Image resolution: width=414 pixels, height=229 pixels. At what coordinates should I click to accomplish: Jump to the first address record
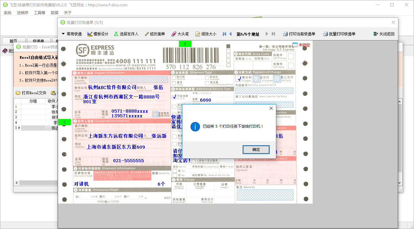click(224, 34)
